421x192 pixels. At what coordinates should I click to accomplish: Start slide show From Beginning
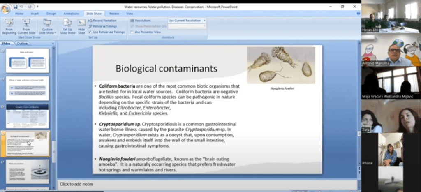coord(9,26)
